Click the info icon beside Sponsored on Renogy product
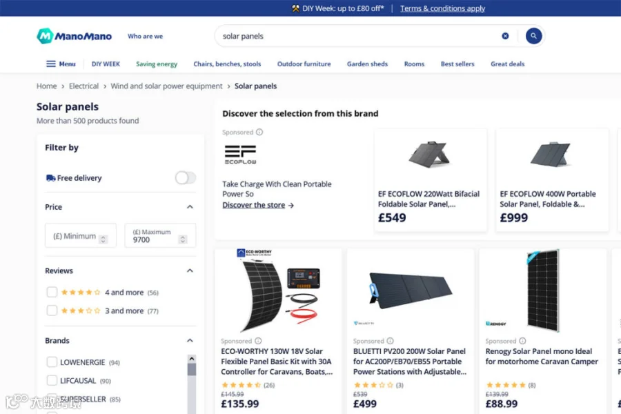The image size is (621, 414). 522,341
